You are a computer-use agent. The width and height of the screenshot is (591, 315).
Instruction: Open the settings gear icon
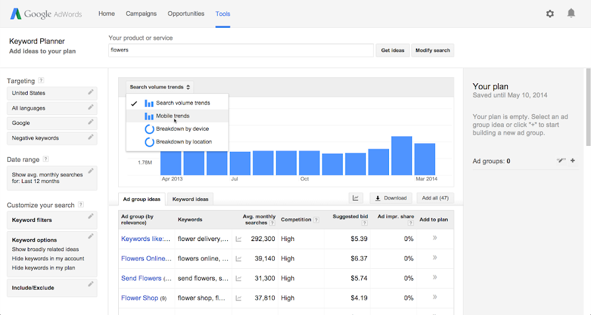click(x=550, y=13)
